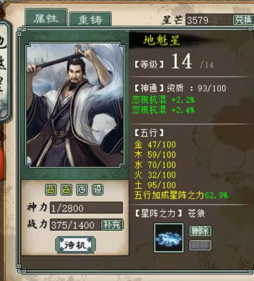Click the 地魁星 name title

[162, 40]
